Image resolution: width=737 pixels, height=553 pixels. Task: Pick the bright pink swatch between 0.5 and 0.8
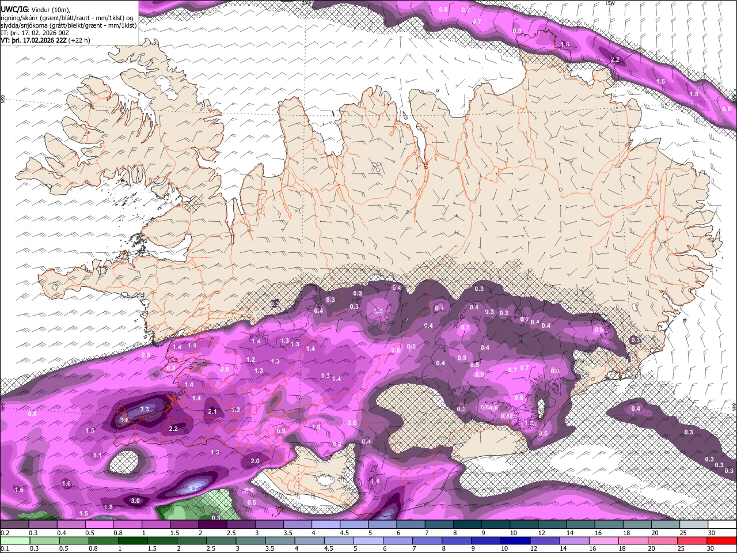[99, 525]
